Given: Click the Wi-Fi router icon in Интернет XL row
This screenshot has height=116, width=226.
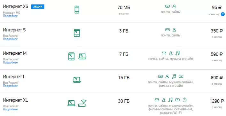Looking at the screenshot, I should tap(82, 103).
